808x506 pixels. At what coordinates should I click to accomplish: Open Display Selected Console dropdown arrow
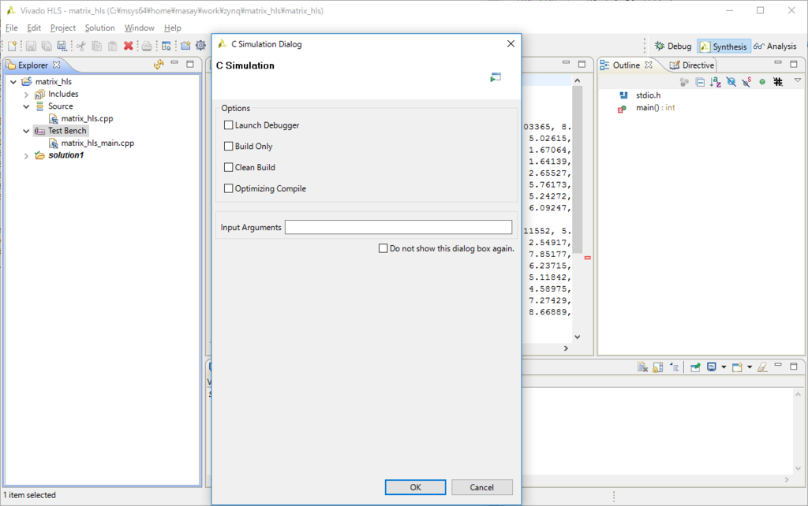point(724,367)
